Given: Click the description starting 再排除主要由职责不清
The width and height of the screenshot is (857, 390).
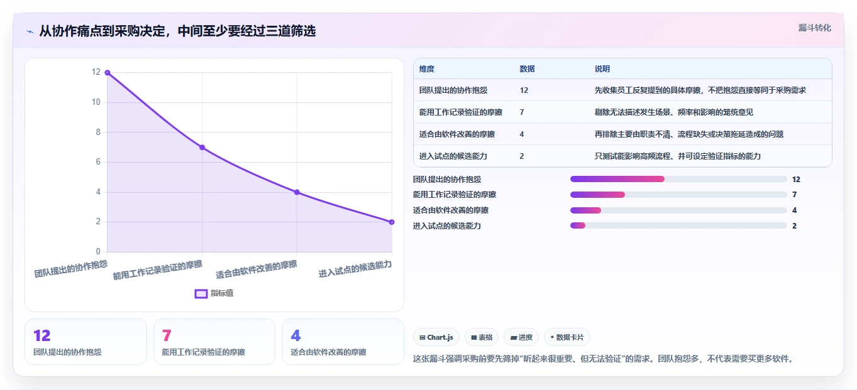Looking at the screenshot, I should point(689,134).
